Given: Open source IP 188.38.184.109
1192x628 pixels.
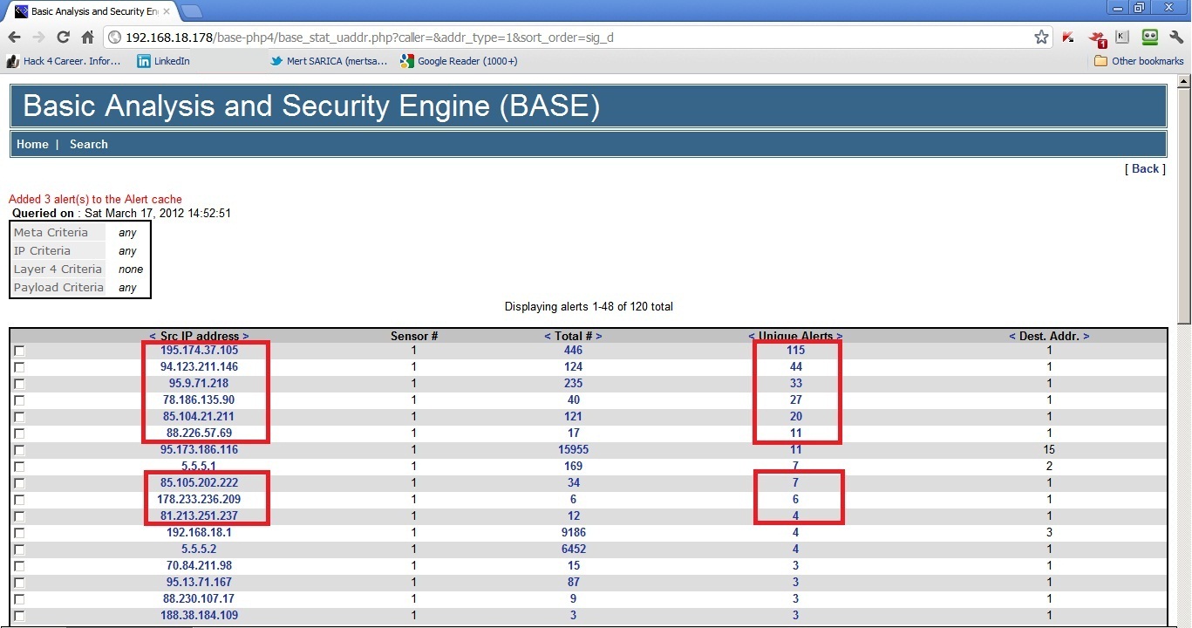Looking at the screenshot, I should 199,615.
